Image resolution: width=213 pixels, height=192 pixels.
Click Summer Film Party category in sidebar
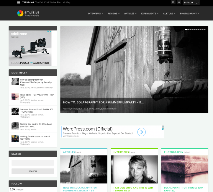45,88
